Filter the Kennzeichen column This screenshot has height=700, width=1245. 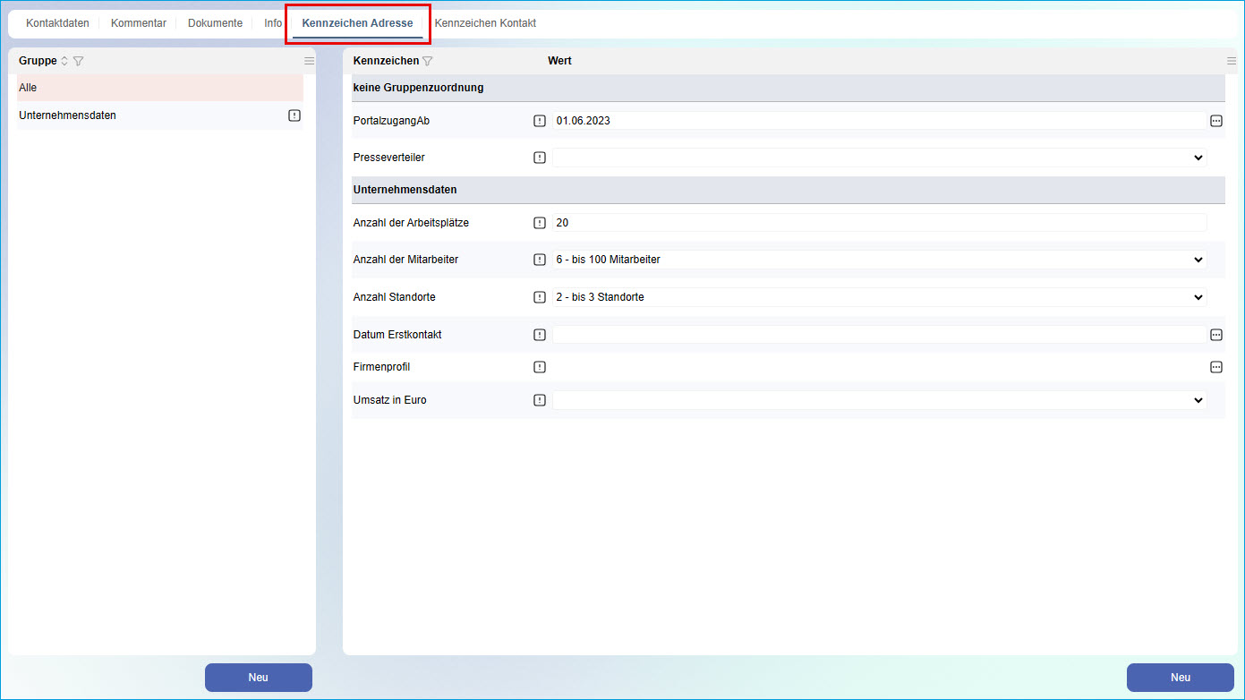pos(428,61)
